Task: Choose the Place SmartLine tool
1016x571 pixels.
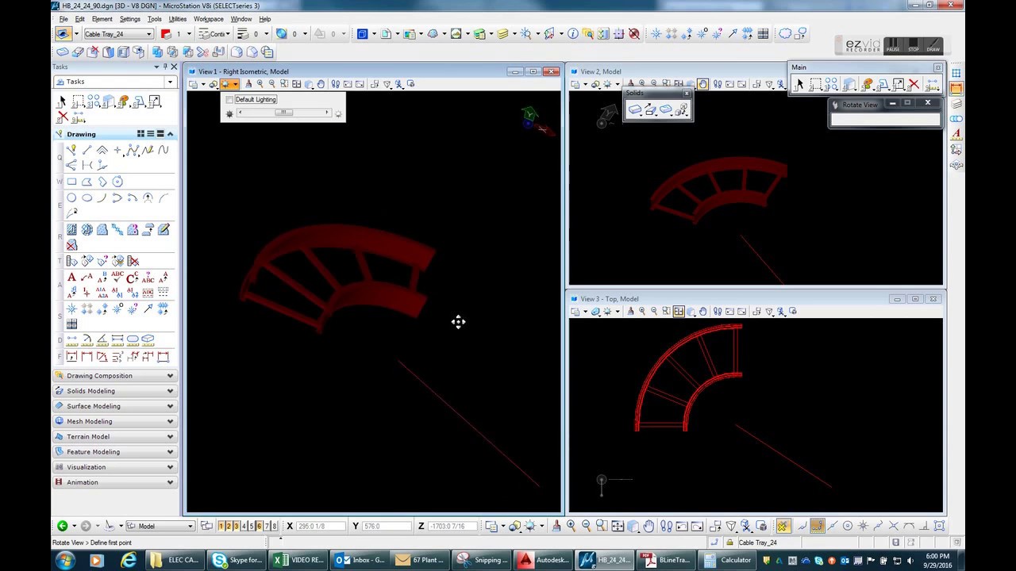Action: [72, 150]
